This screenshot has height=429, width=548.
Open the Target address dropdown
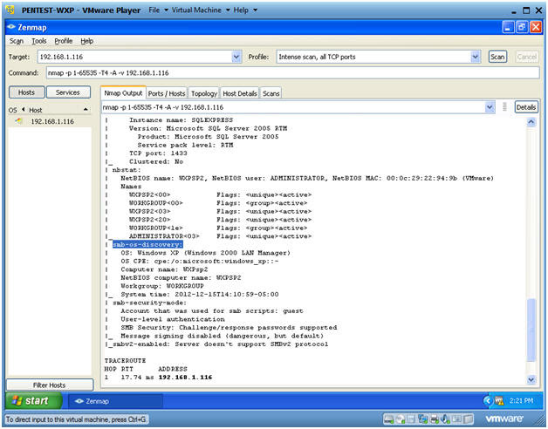tap(236, 57)
